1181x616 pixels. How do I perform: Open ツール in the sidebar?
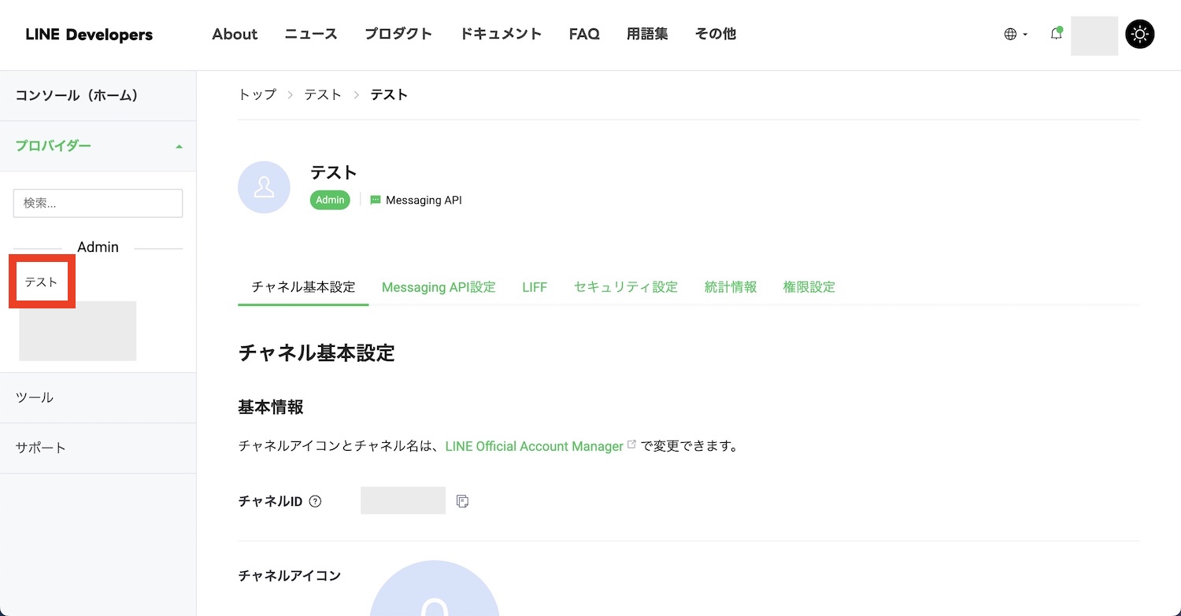pyautogui.click(x=98, y=398)
